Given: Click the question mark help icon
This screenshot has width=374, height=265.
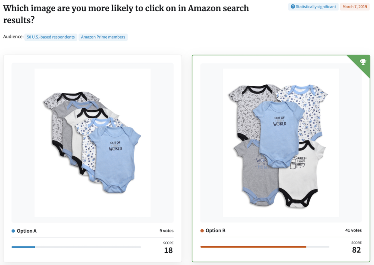Looking at the screenshot, I should [293, 7].
